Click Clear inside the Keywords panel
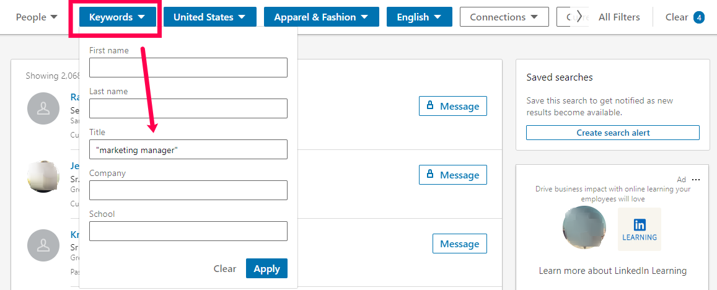717x290 pixels. (225, 268)
